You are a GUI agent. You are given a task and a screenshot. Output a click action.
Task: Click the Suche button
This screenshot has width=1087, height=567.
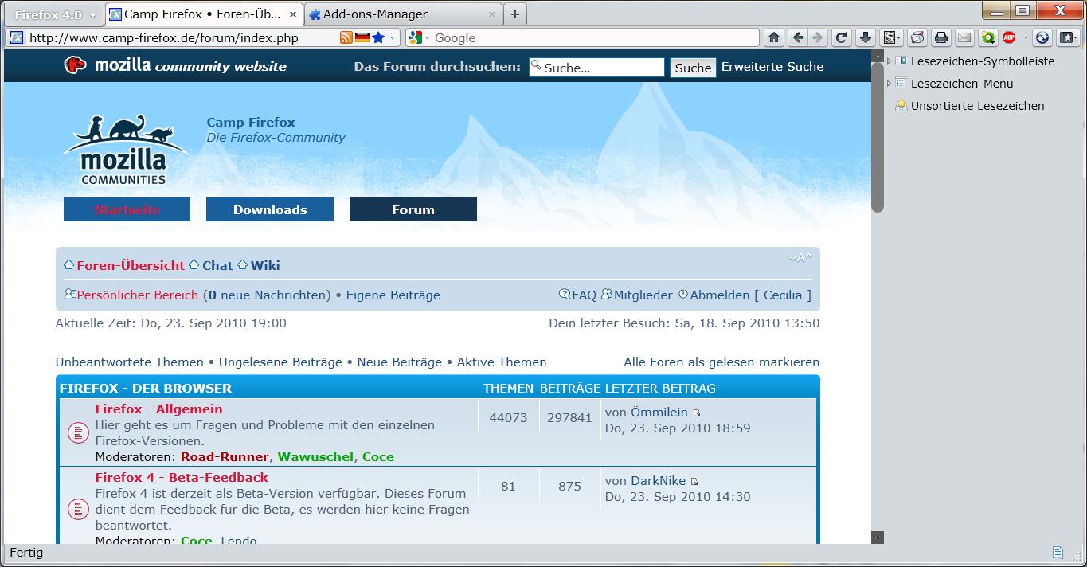(693, 68)
